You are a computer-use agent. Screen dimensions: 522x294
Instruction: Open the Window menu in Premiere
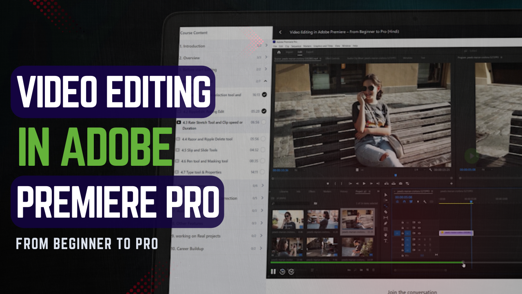346,46
